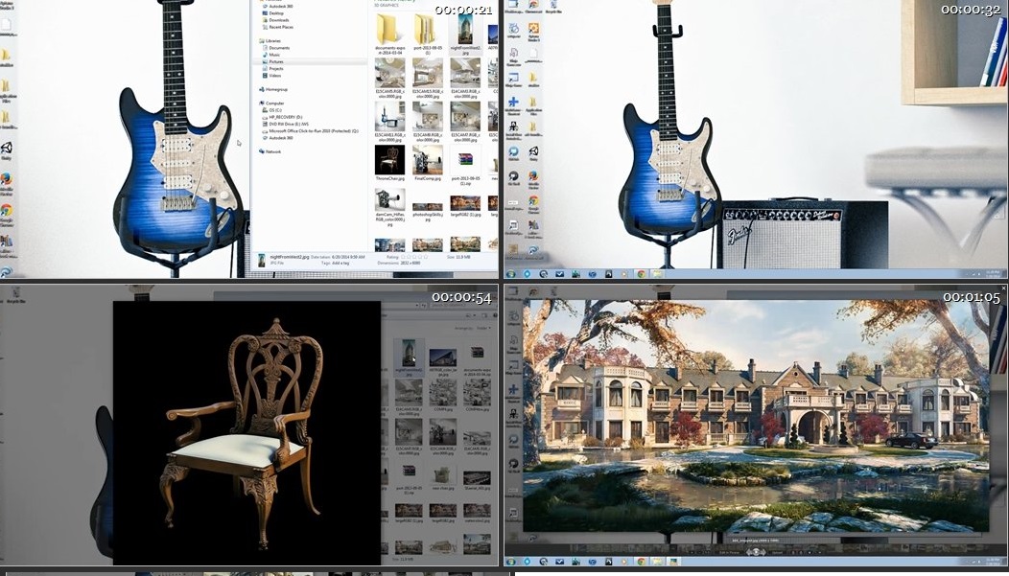Image resolution: width=1009 pixels, height=576 pixels.
Task: Open the Start menu in the 00:00:32 frame
Action: point(511,274)
